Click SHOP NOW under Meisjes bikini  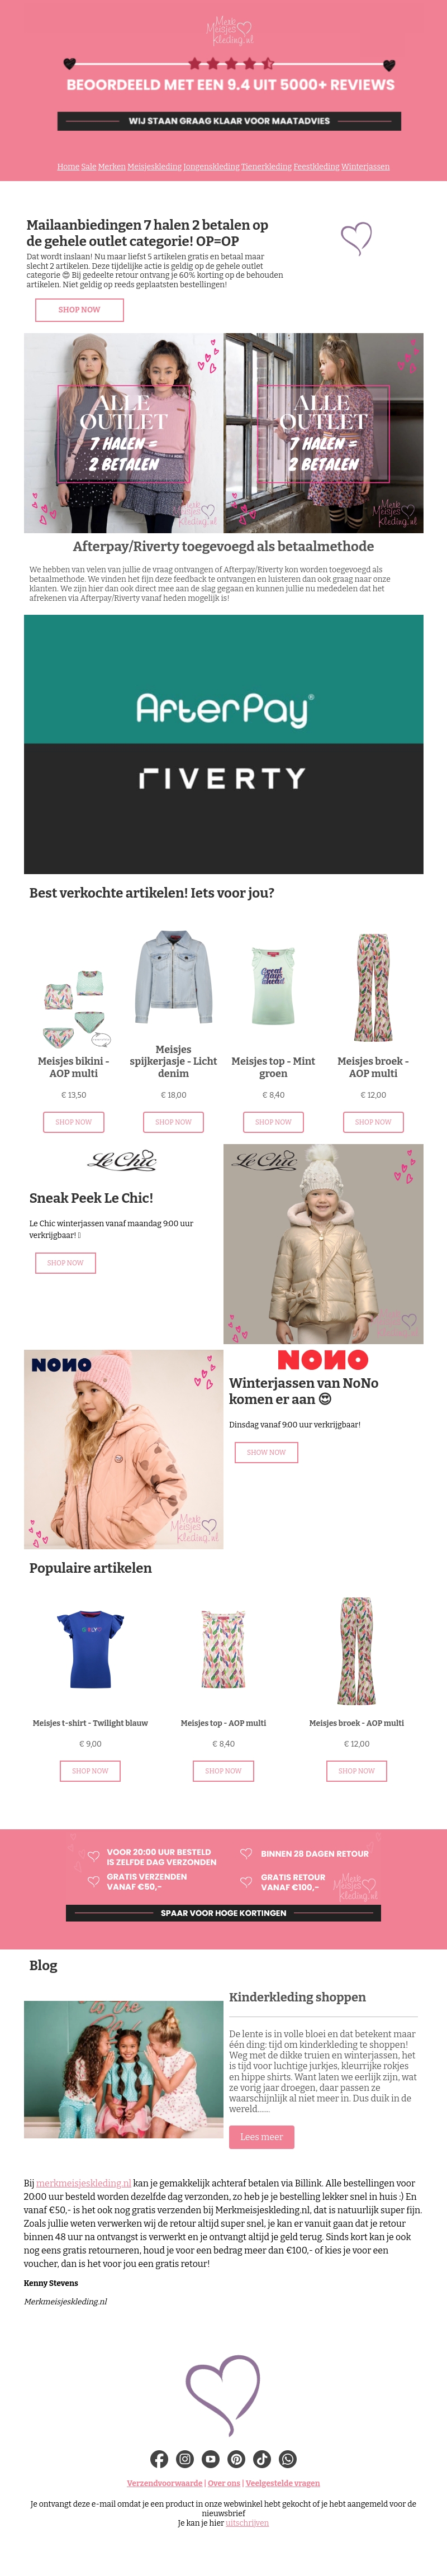click(73, 1122)
